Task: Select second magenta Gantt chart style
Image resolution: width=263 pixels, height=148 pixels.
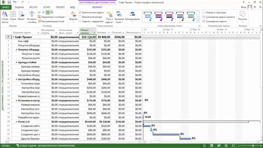Action: 158,16
